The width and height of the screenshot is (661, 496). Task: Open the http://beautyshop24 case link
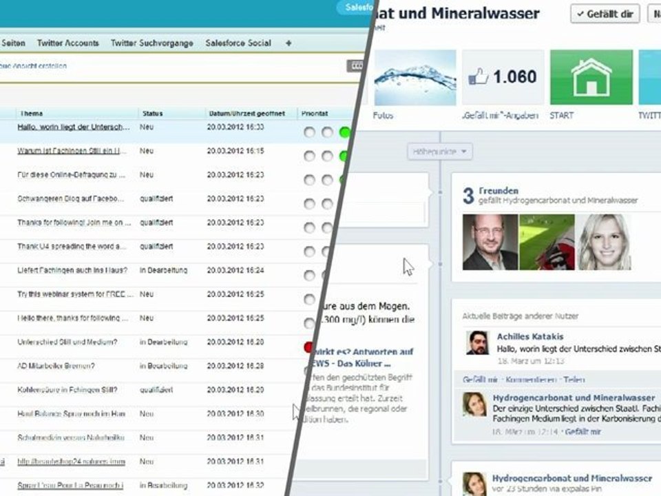point(71,462)
